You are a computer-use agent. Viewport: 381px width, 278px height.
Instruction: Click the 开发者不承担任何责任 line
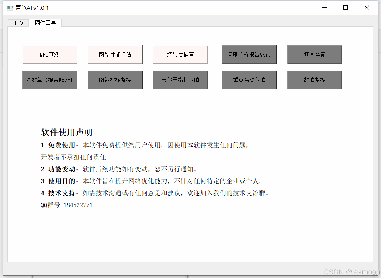tap(75, 157)
